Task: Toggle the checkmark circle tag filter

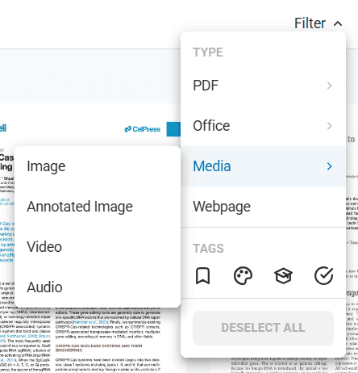Action: click(x=324, y=275)
